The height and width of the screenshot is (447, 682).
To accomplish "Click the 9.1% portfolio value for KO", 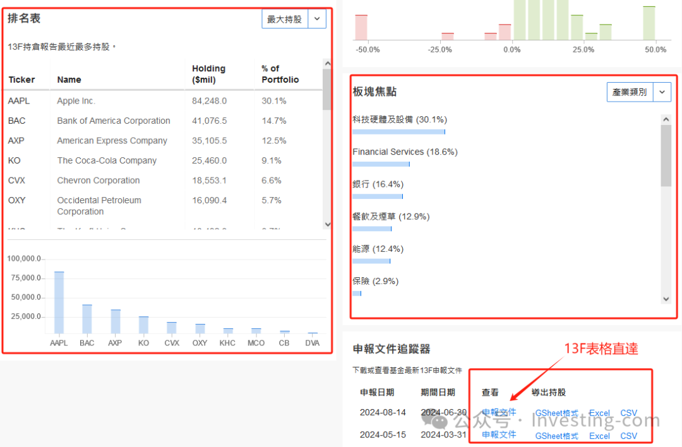I will [x=272, y=160].
